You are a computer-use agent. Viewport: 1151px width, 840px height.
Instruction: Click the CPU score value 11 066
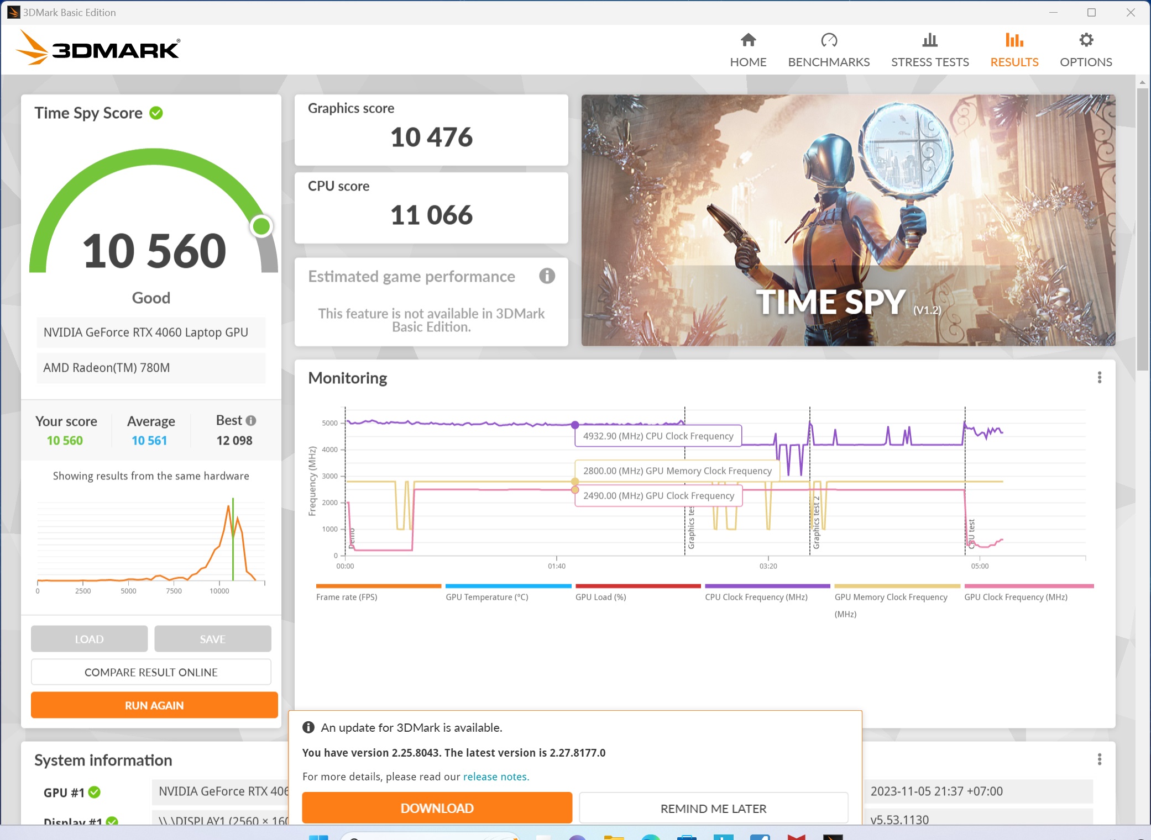point(432,215)
